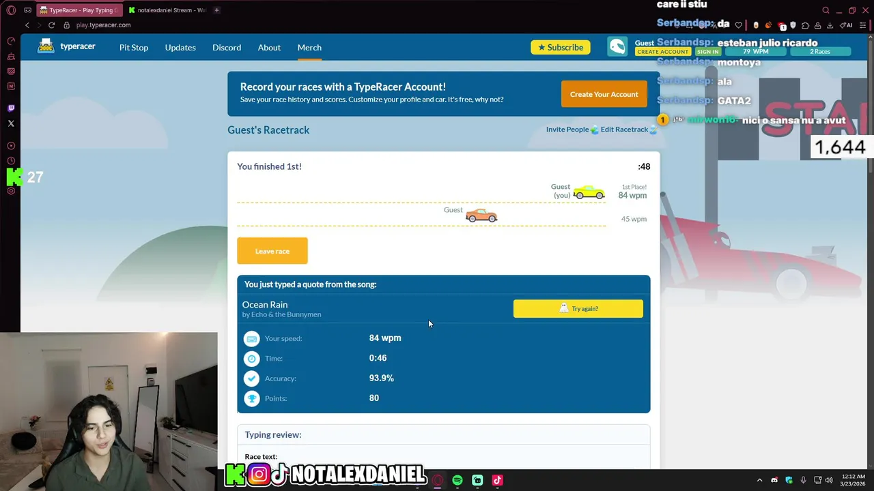Click the Edit Racetrack link
Screen dimensions: 874x491
[x=624, y=130]
